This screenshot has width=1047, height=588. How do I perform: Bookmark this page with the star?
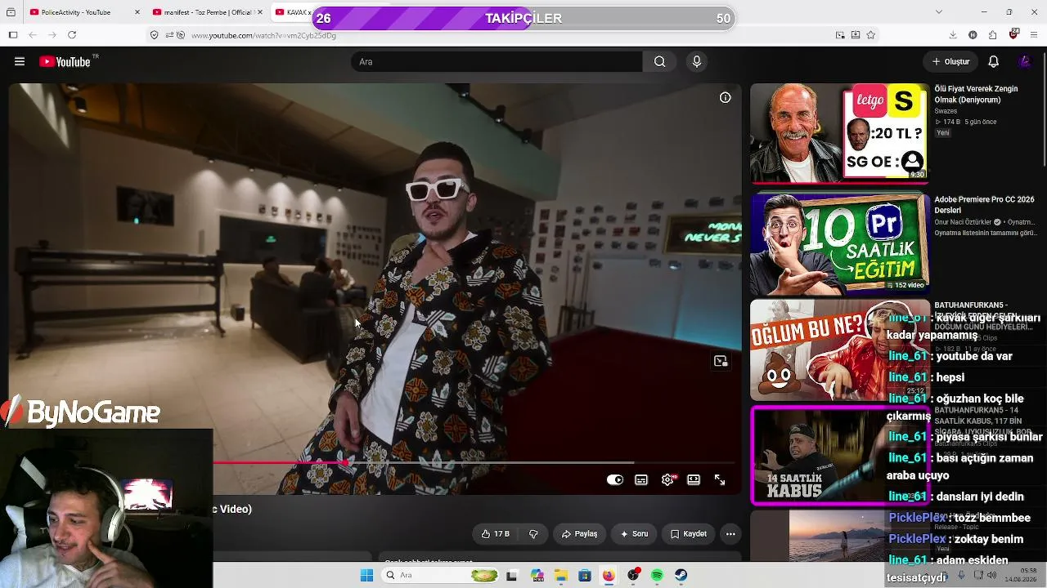pyautogui.click(x=871, y=35)
